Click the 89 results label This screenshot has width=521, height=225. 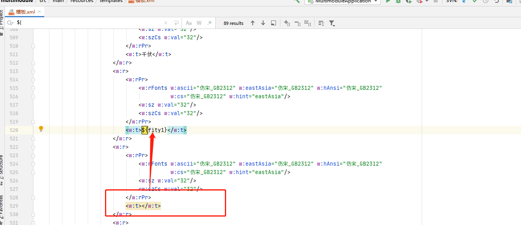[234, 23]
